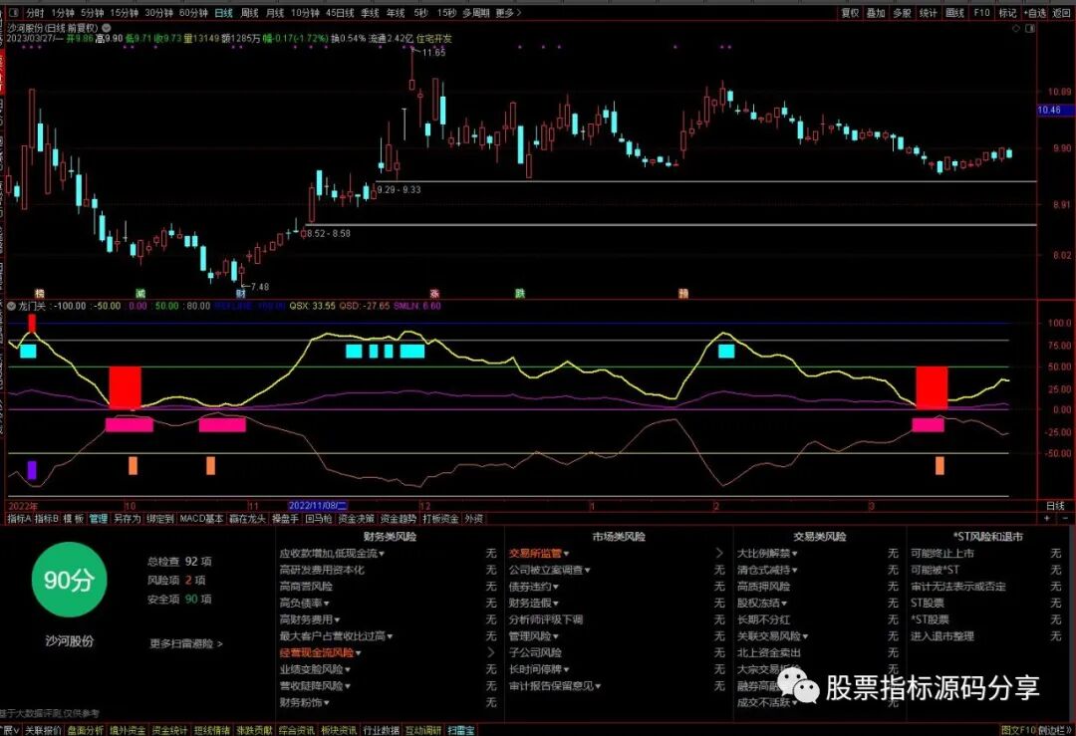The width and height of the screenshot is (1076, 736).
Task: Switch to 60分钟 period
Action: tap(193, 13)
